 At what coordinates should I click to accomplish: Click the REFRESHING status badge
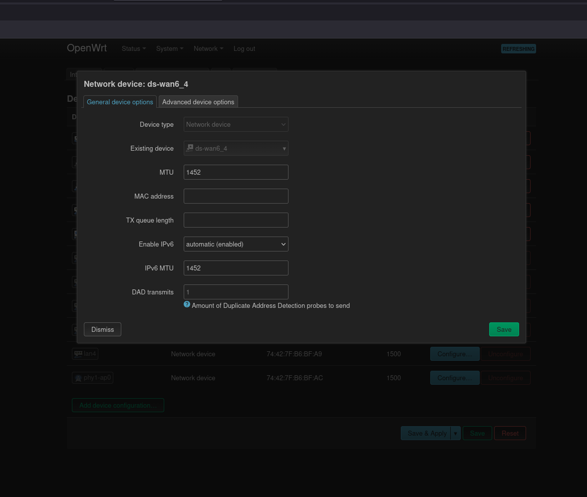518,49
